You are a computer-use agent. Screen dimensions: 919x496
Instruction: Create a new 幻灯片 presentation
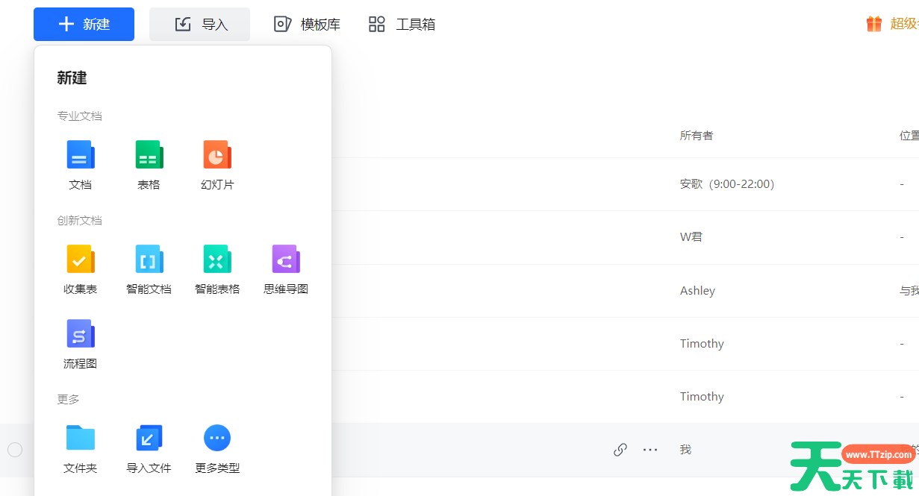point(217,155)
